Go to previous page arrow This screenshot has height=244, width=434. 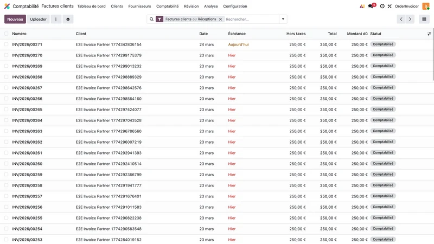tap(401, 19)
